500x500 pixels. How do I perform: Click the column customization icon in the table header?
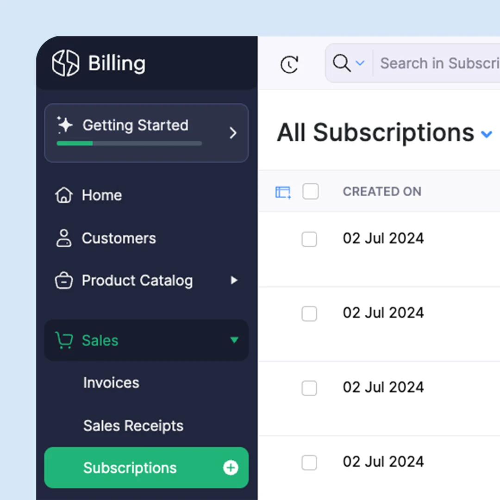(284, 191)
